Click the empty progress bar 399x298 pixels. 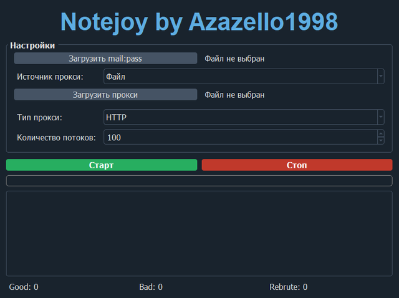coord(199,181)
